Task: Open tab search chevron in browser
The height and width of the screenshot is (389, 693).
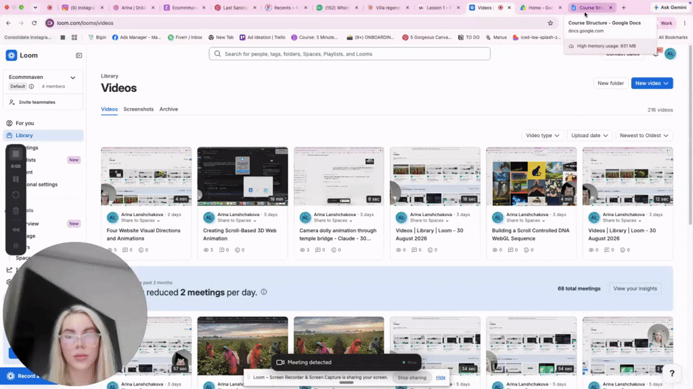Action: coord(35,7)
